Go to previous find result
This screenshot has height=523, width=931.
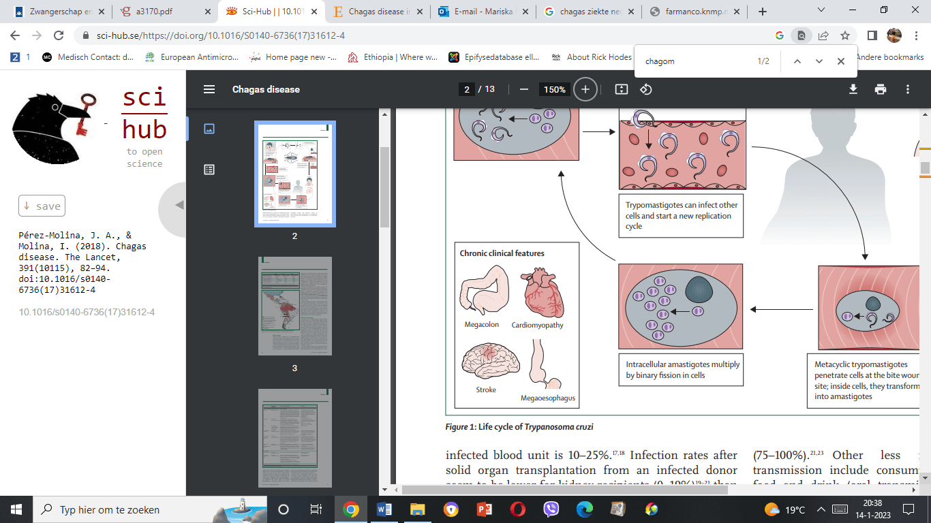click(x=797, y=61)
